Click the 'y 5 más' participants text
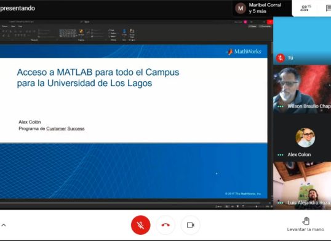This screenshot has height=241, width=331. point(257,12)
